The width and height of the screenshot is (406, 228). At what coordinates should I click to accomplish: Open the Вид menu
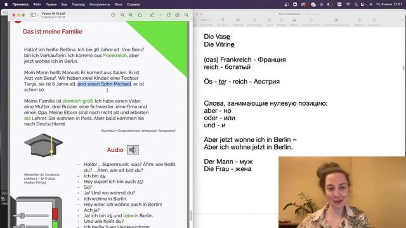[x=64, y=4]
